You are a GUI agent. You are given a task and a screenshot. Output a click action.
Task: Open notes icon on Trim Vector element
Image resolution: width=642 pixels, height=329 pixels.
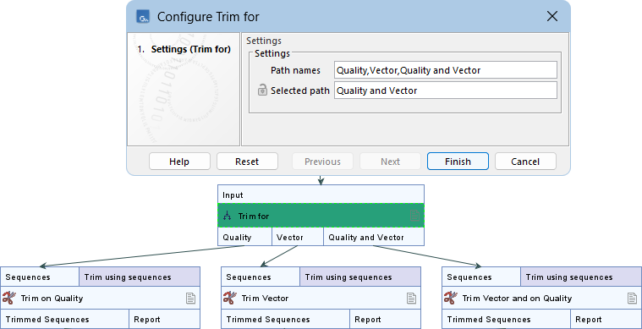point(411,298)
